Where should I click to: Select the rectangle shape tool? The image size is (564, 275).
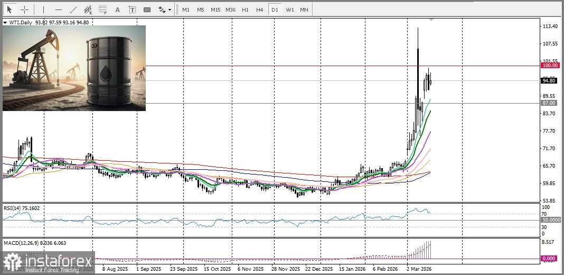[147, 10]
